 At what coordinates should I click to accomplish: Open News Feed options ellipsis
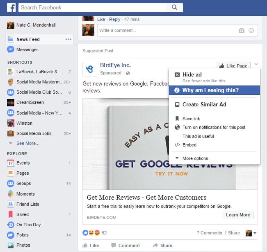pyautogui.click(x=68, y=39)
